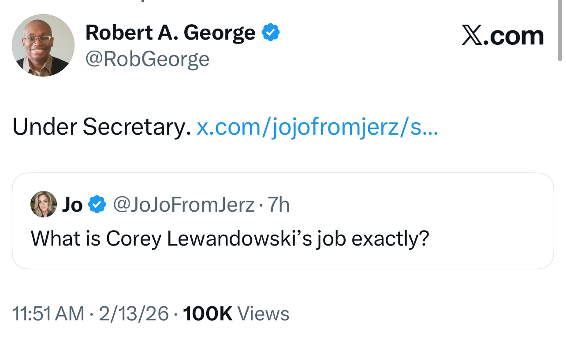
Task: Click Jo's small avatar in the quoted tweet
Action: (43, 204)
